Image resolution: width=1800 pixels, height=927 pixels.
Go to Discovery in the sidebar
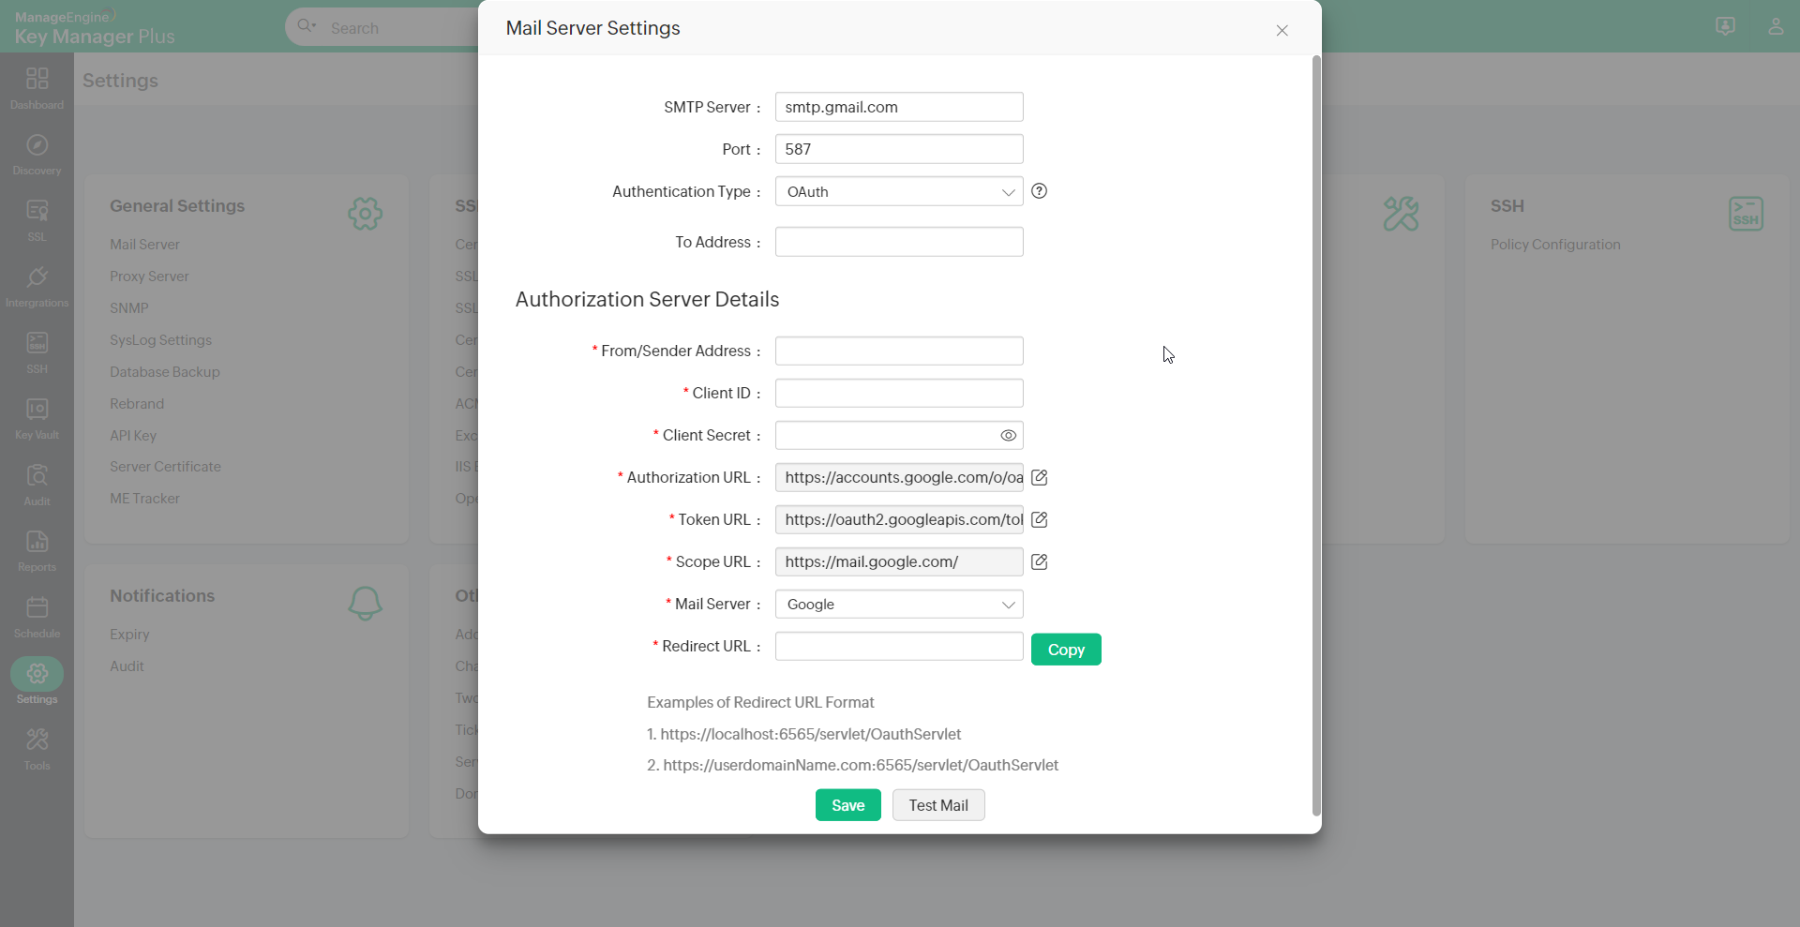tap(37, 154)
